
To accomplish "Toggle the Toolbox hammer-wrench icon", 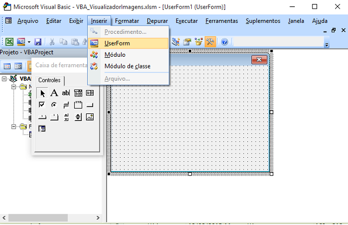I will point(210,41).
